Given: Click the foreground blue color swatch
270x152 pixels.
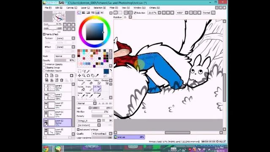Looking at the screenshot, I should coord(106,71).
